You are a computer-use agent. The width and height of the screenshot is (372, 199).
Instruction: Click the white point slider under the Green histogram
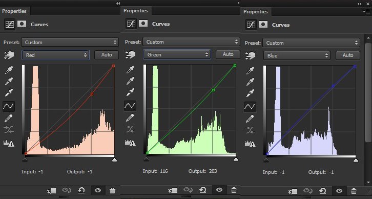[236, 159]
